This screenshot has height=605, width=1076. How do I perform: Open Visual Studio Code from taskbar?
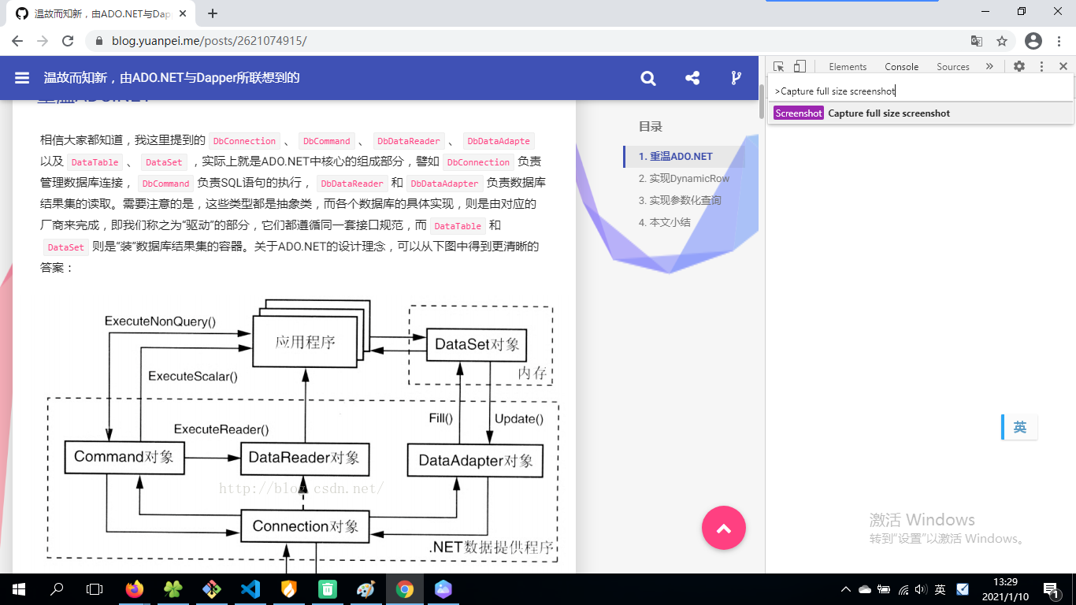click(x=250, y=589)
